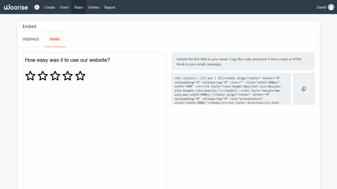Select the second star in the rating
The width and height of the screenshot is (337, 189).
(42, 76)
